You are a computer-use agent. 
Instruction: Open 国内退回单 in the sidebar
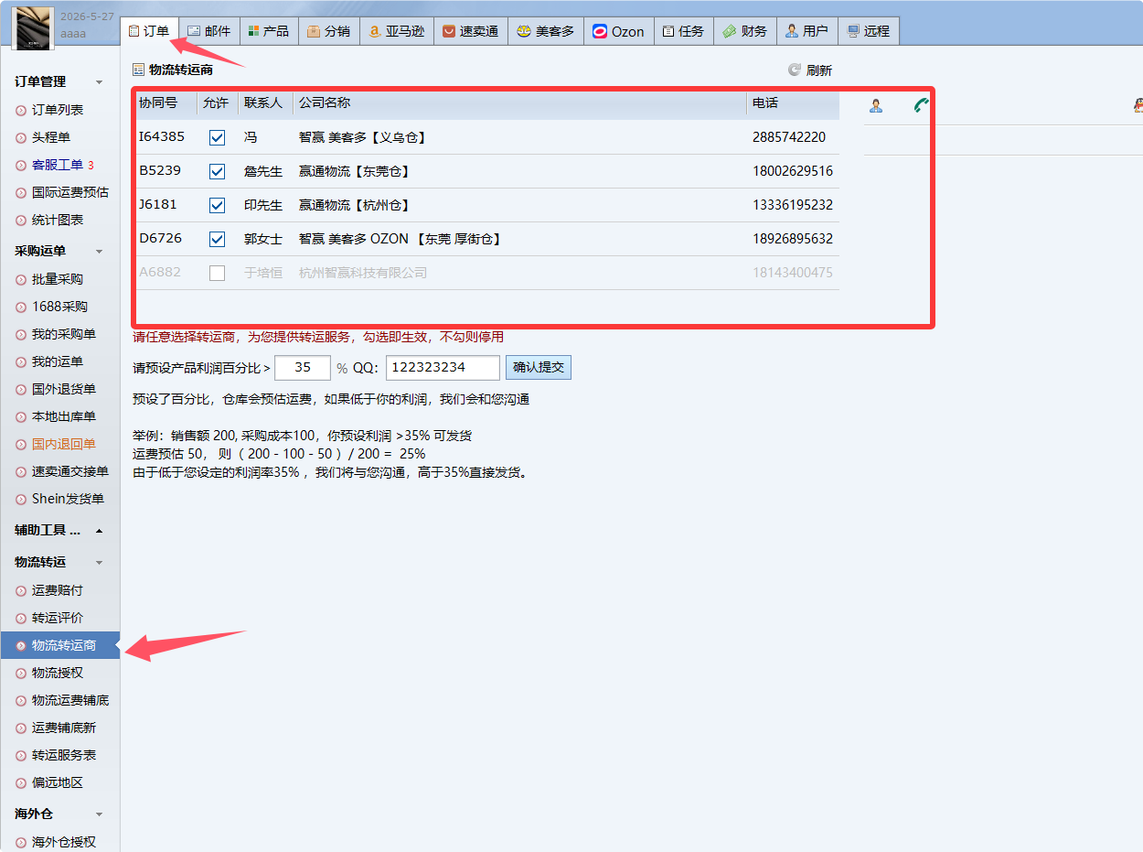[x=64, y=444]
